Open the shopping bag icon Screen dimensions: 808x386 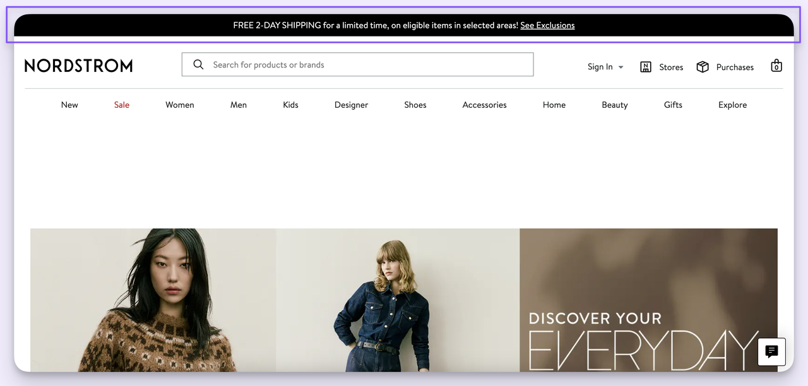[776, 66]
